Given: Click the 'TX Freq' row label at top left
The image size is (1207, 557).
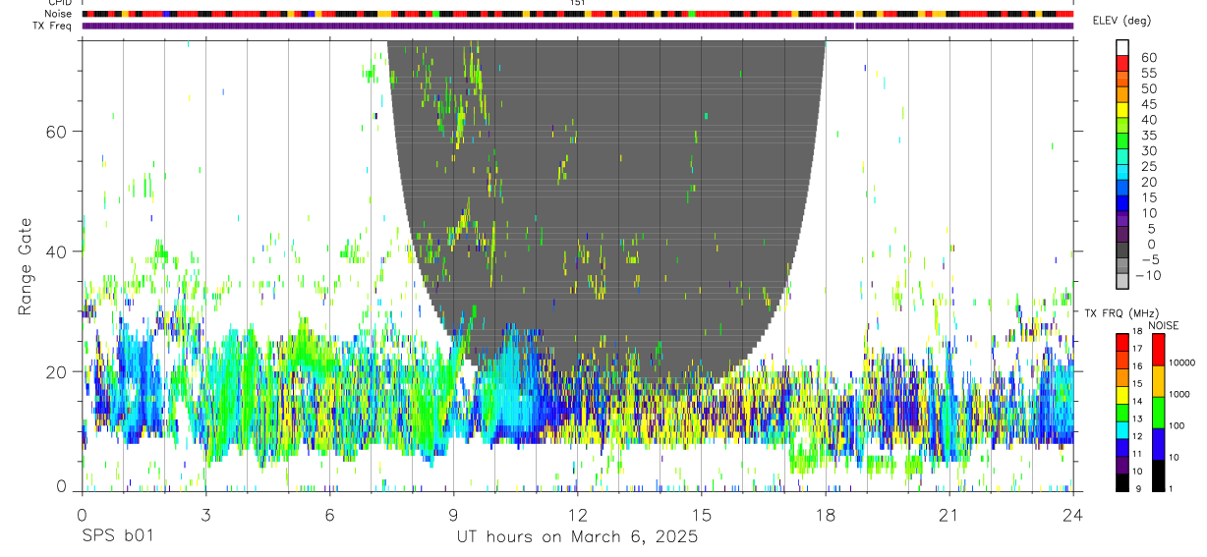Looking at the screenshot, I should [x=53, y=26].
